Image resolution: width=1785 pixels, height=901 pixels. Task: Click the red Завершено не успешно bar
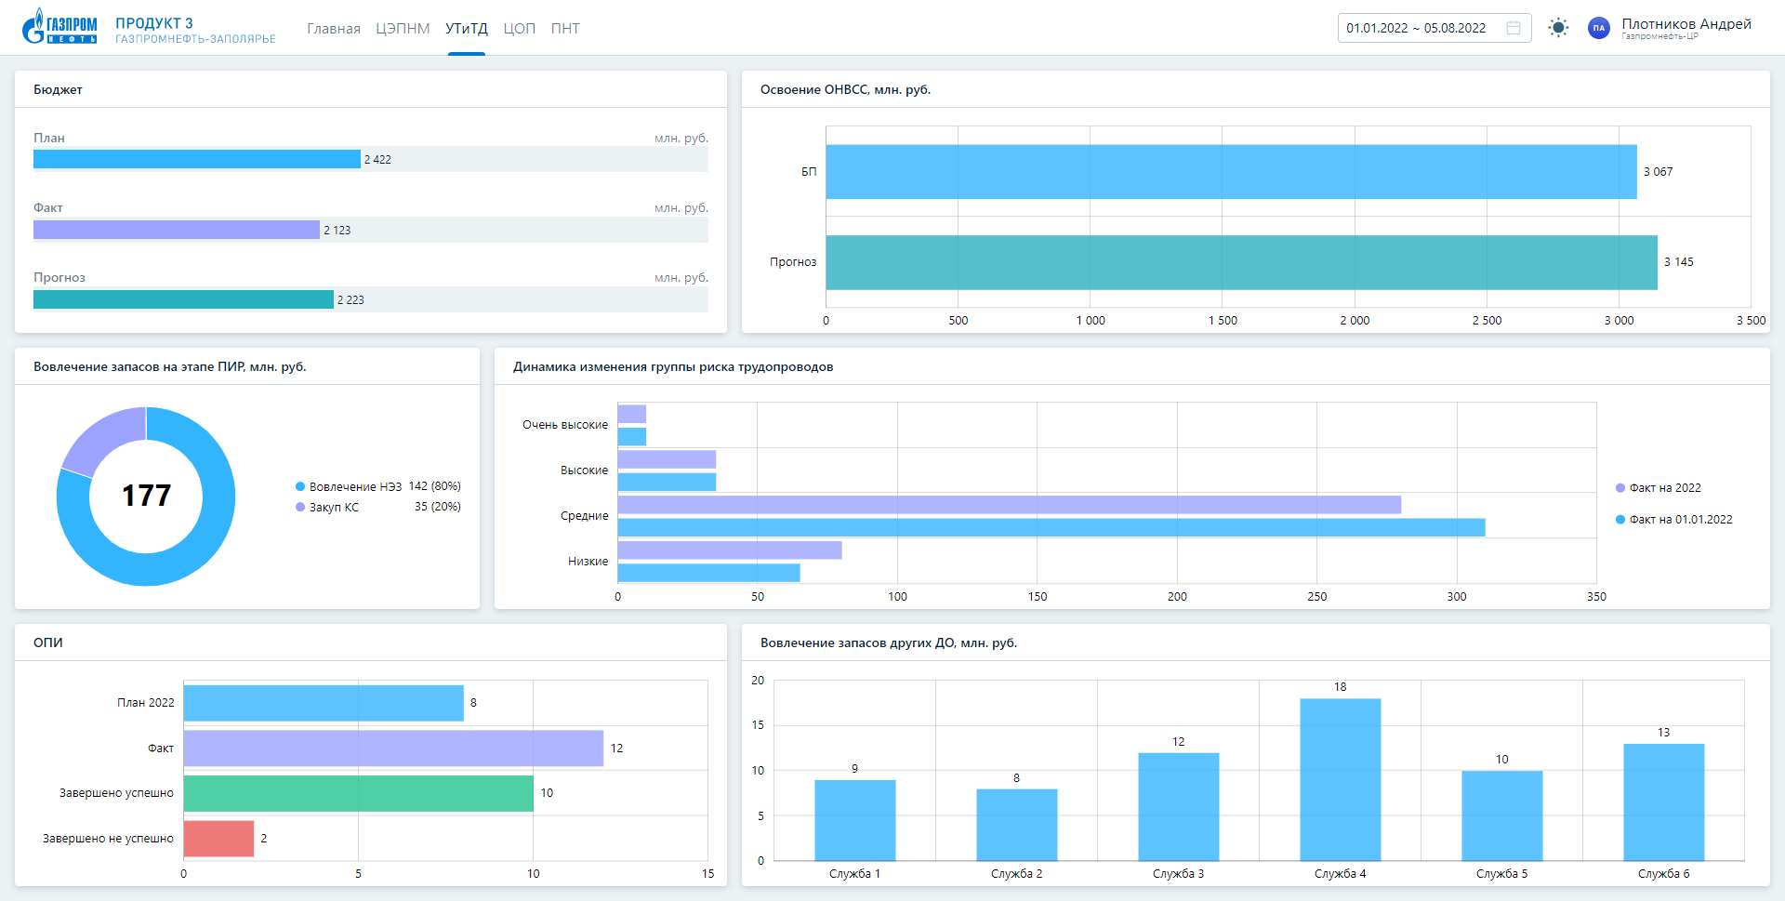point(218,839)
